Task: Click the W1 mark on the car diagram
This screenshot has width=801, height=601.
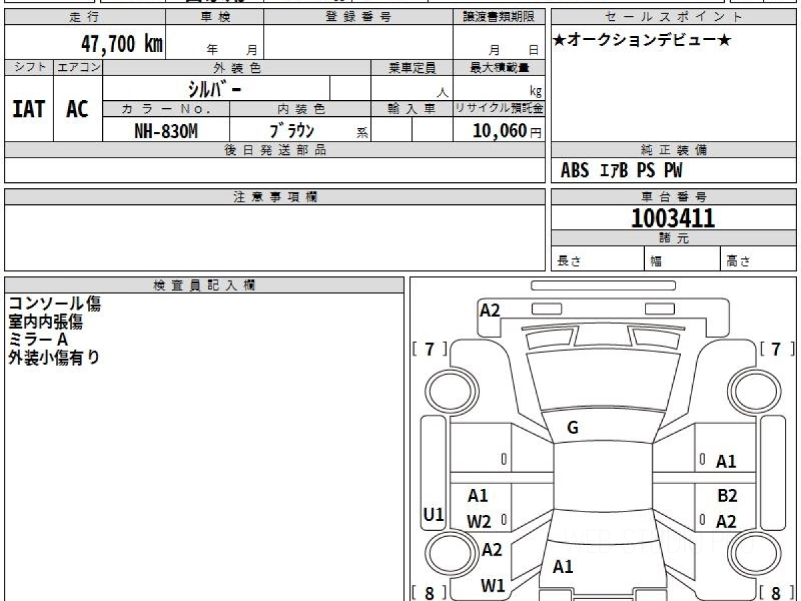Action: [x=493, y=586]
